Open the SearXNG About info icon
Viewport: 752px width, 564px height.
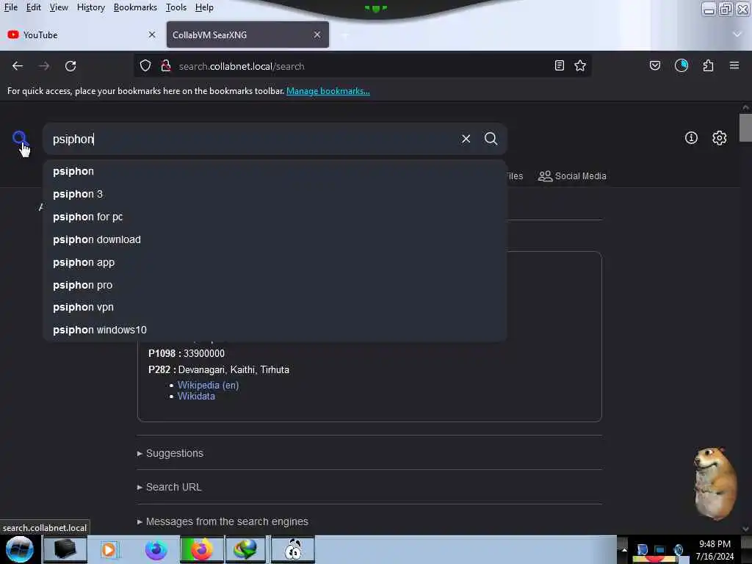(691, 138)
